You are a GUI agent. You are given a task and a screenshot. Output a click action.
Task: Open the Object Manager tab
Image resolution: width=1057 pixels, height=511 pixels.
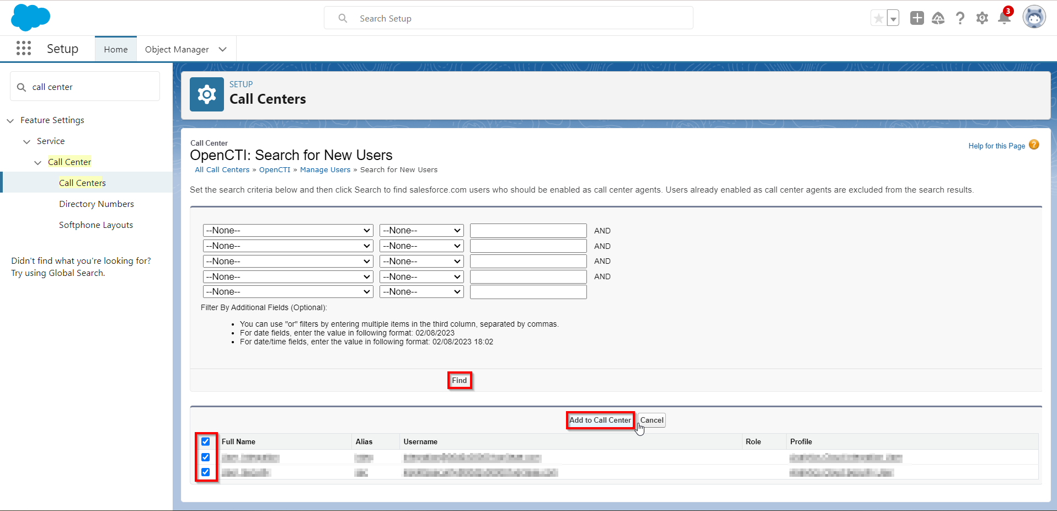[177, 49]
